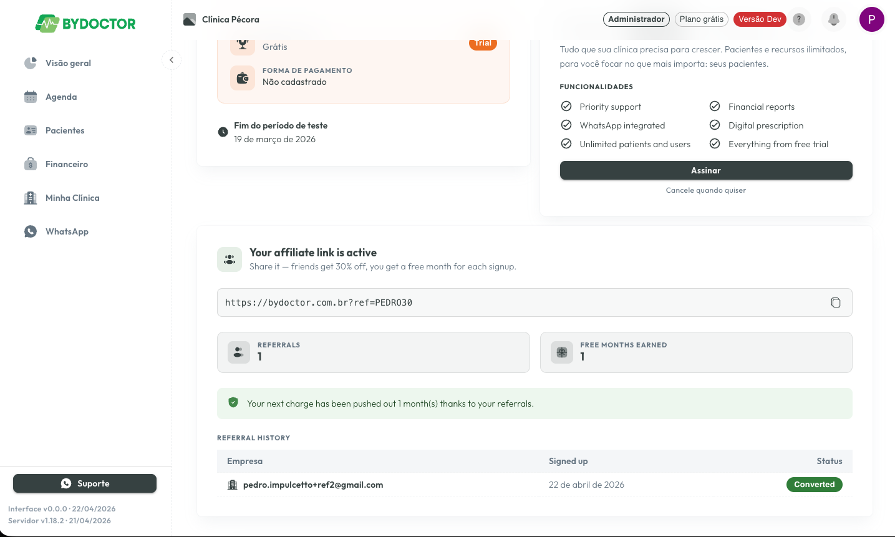Click checkmark next to Priority support
The image size is (895, 537).
pyautogui.click(x=566, y=106)
